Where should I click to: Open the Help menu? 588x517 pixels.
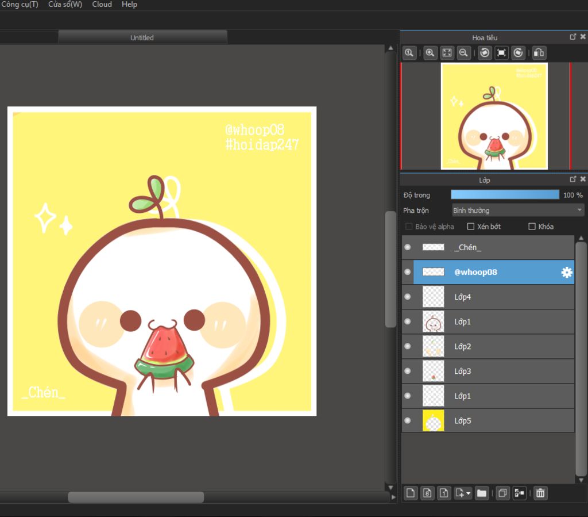(129, 5)
